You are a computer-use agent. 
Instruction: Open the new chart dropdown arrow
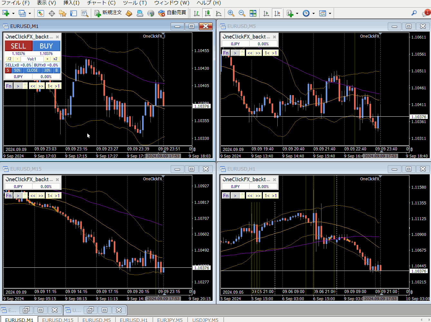[13, 13]
